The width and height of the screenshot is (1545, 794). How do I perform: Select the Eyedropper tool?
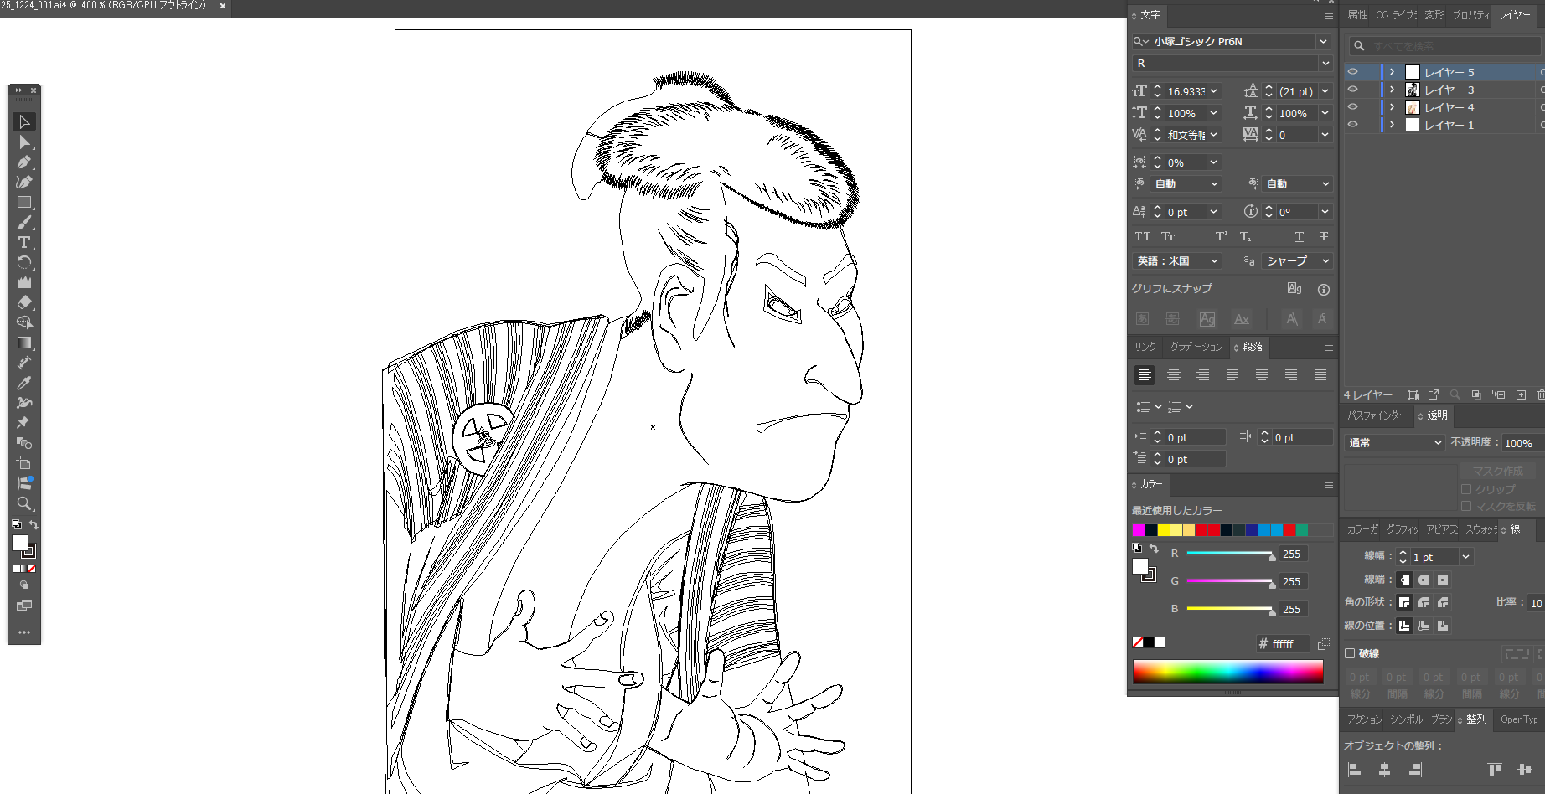[x=23, y=383]
